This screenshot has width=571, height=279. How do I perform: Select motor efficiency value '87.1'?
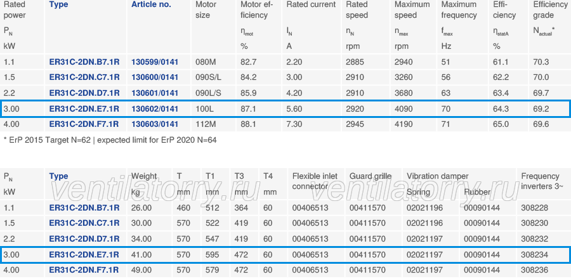(248, 108)
